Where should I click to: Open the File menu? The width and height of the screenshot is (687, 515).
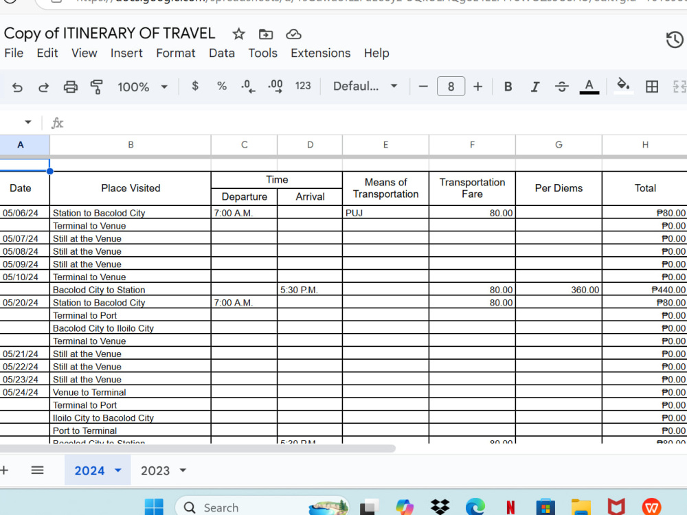[14, 53]
